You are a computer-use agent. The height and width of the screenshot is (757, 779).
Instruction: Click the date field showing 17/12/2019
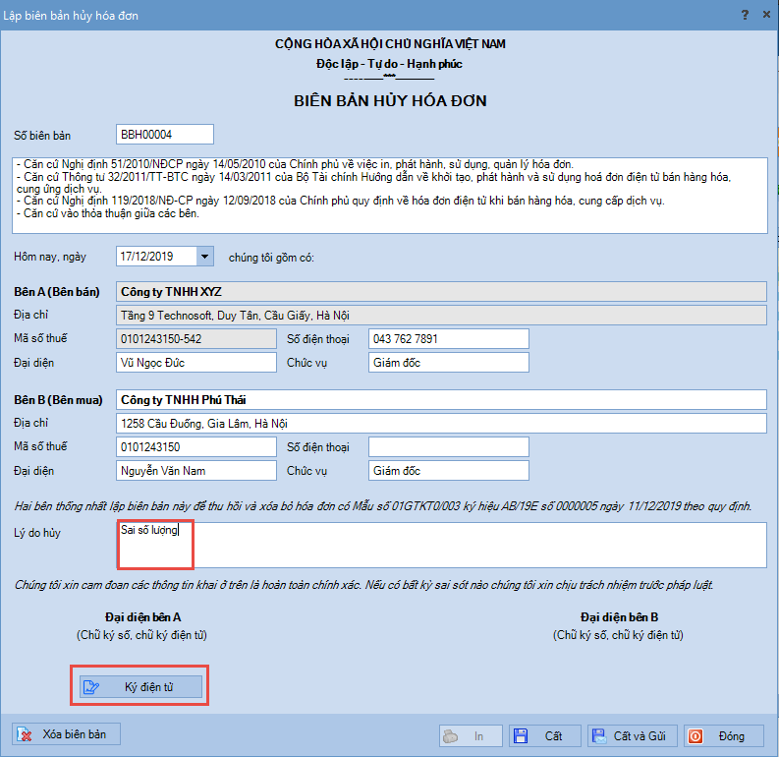coord(156,257)
